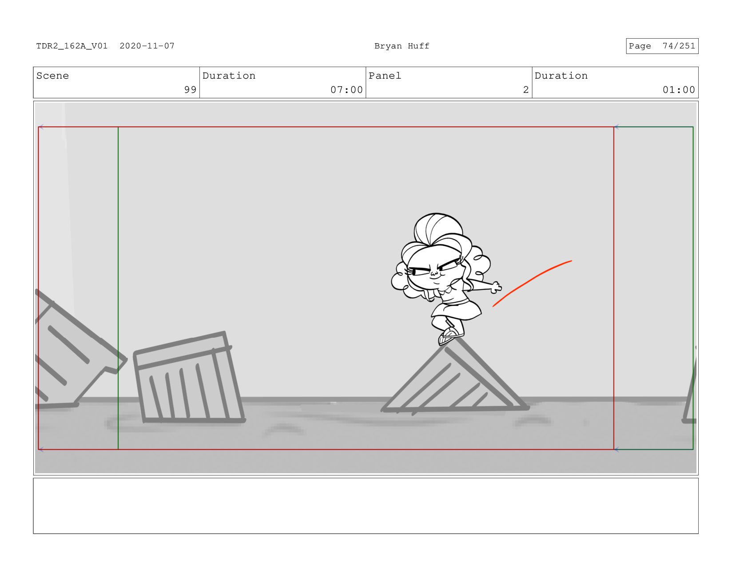Click the panel duration value 01:00
This screenshot has width=732, height=567.
click(x=679, y=90)
